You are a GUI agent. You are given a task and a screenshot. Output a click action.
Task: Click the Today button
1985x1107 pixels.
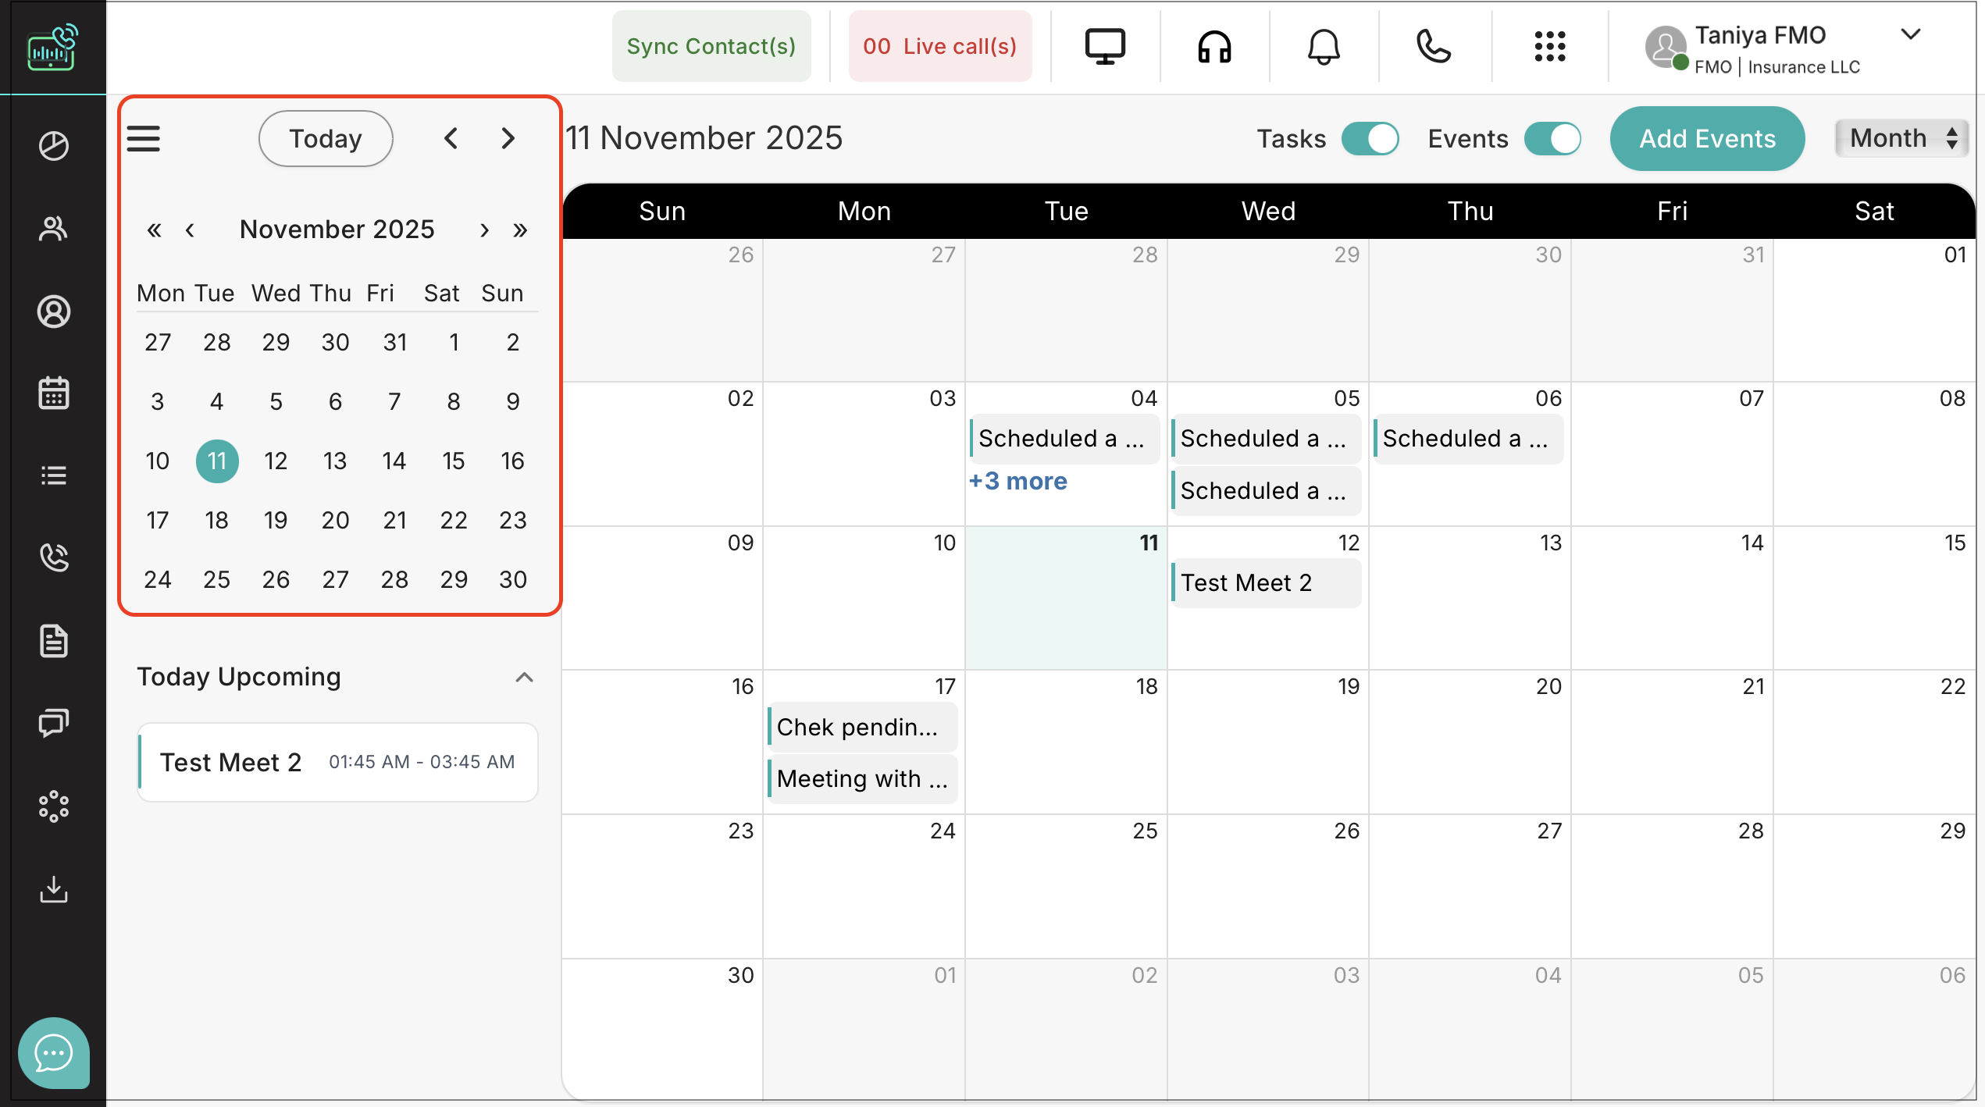(x=326, y=139)
